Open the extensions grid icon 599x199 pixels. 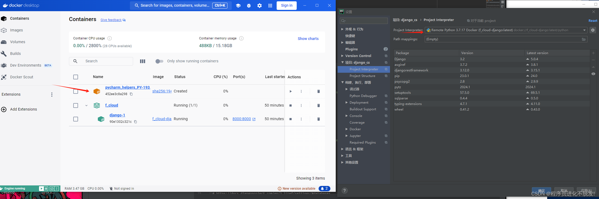(x=270, y=6)
